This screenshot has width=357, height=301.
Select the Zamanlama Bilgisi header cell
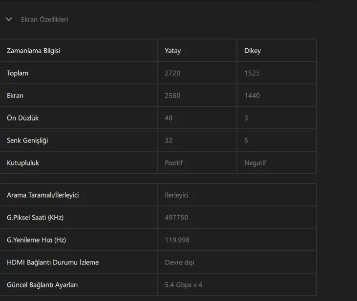pos(34,51)
